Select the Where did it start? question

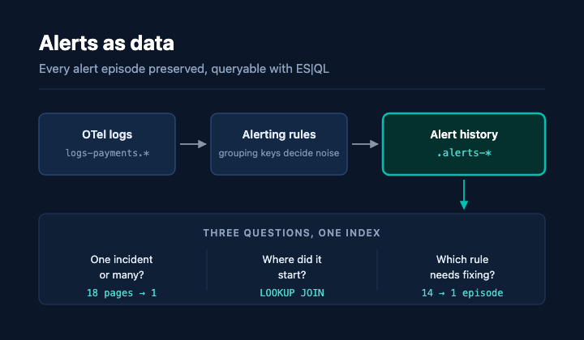[x=292, y=267]
